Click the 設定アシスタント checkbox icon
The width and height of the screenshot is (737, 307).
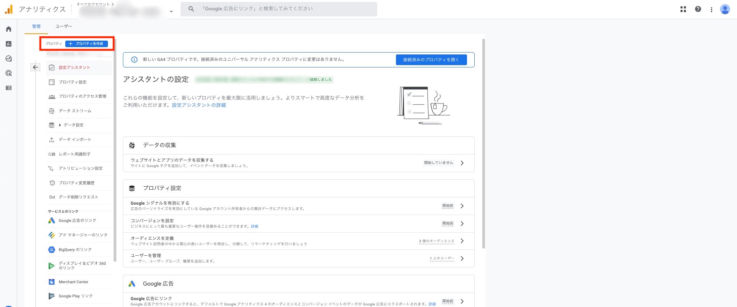click(x=51, y=67)
